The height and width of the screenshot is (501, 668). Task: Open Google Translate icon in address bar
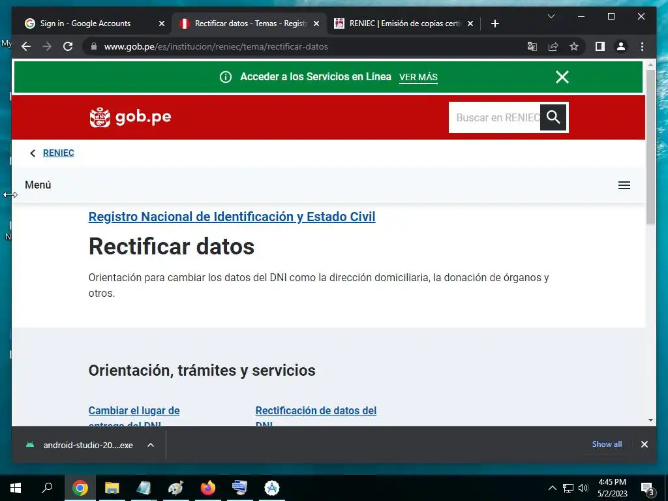(x=532, y=46)
